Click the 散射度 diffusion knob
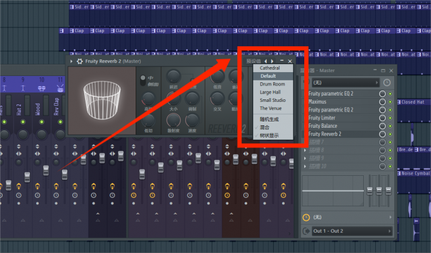Viewport: 431px width, 253px height. coord(173,120)
